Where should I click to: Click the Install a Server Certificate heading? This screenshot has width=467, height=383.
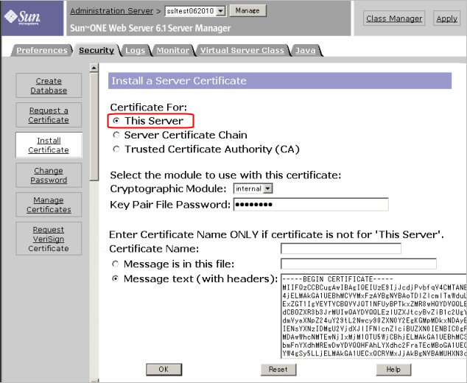click(x=179, y=81)
